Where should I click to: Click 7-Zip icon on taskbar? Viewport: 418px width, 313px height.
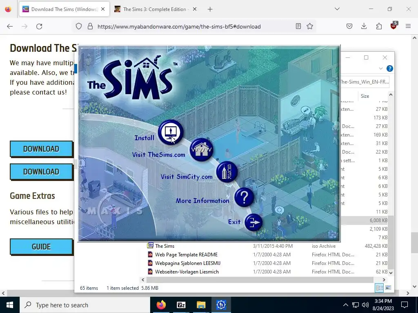(x=181, y=305)
